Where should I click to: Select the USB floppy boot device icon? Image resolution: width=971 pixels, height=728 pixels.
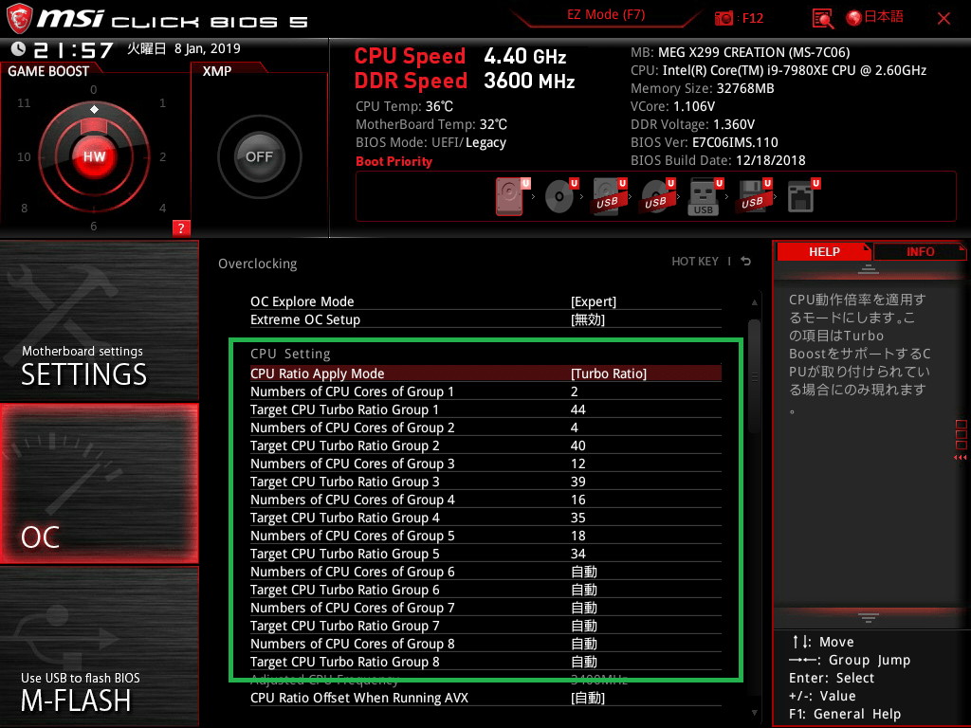tap(752, 197)
